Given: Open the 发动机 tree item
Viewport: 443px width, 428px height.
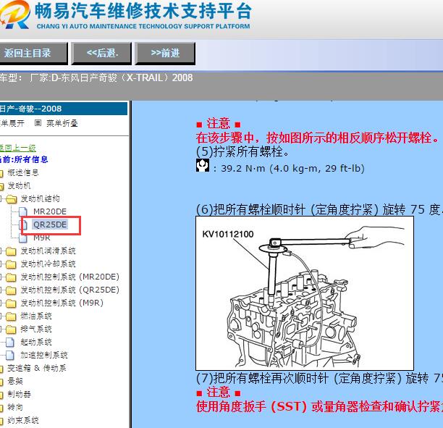Looking at the screenshot, I should pos(19,185).
